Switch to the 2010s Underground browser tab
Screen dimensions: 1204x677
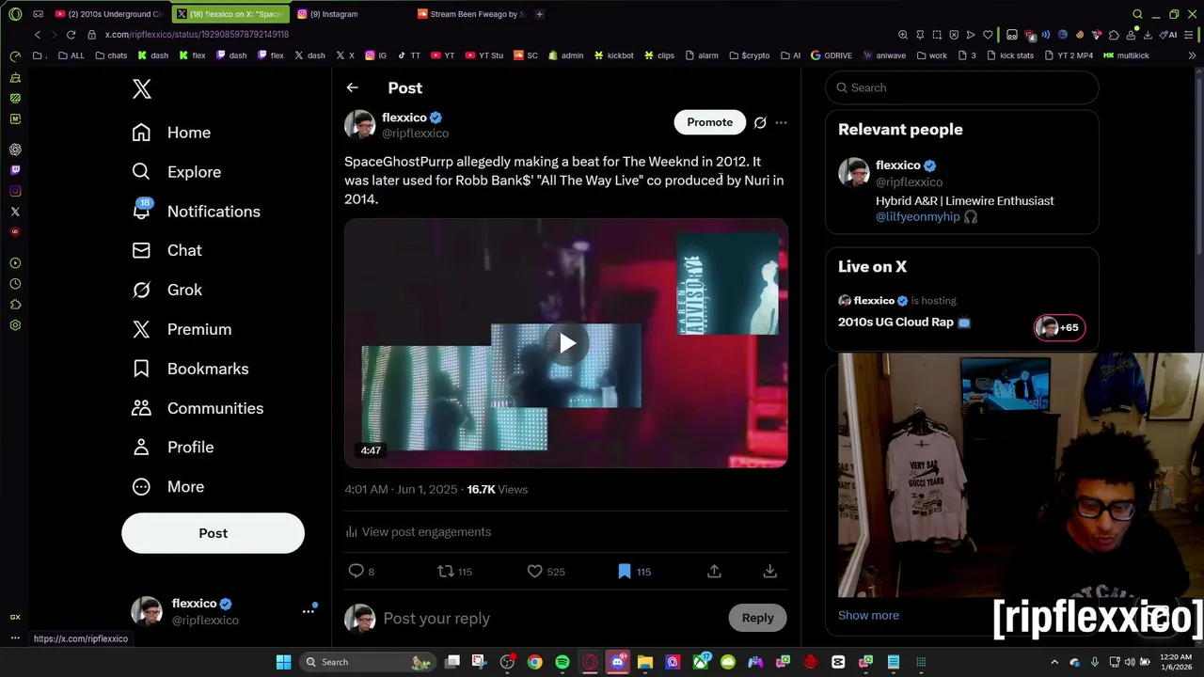(109, 14)
